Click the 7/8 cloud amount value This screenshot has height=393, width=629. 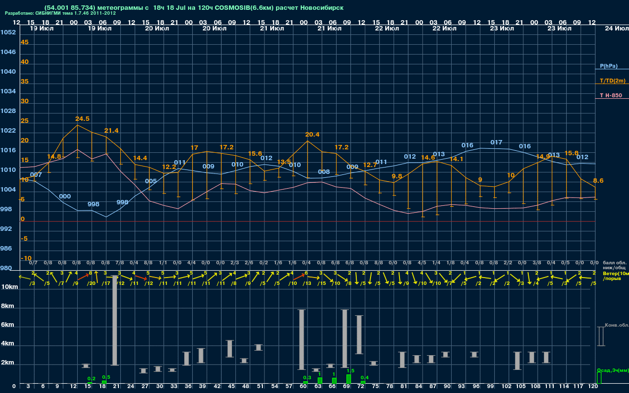click(x=119, y=263)
